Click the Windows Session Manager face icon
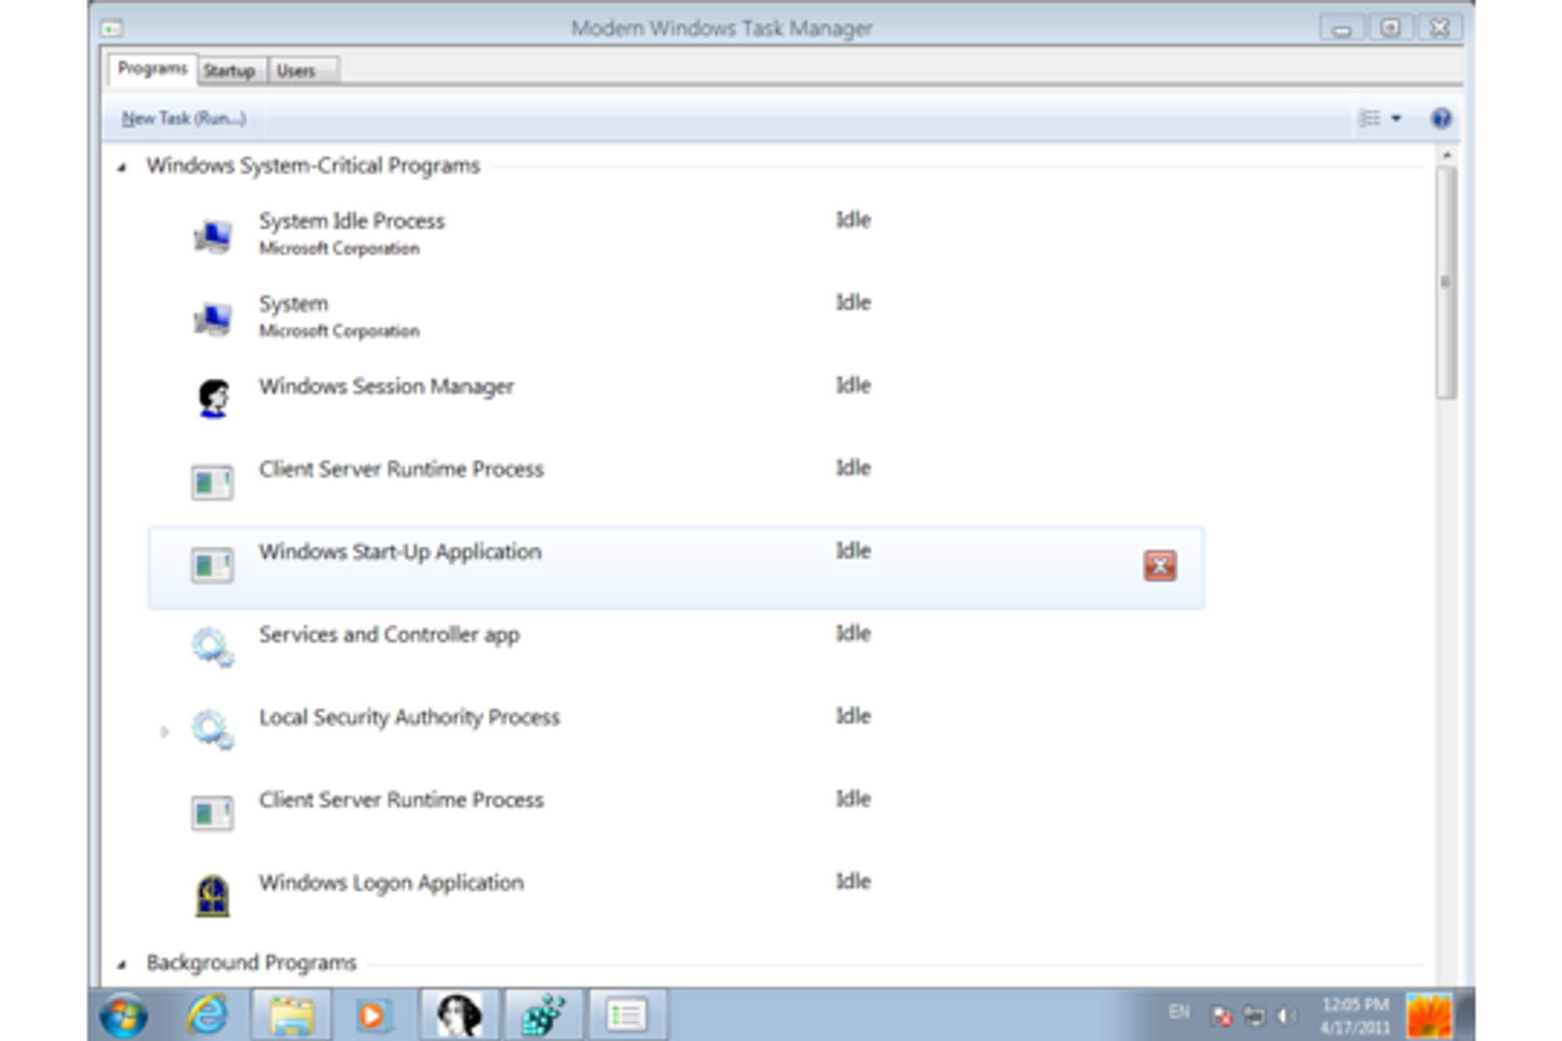The height and width of the screenshot is (1041, 1562). coord(213,399)
